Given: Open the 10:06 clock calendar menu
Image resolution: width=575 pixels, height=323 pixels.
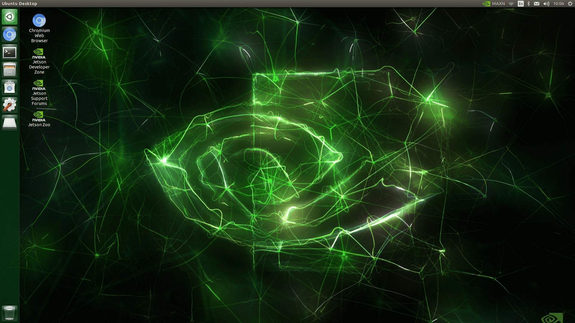Looking at the screenshot, I should (559, 4).
